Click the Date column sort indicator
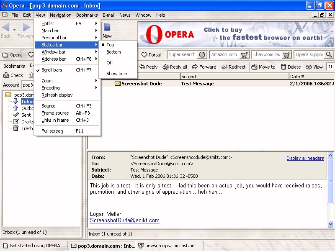 pyautogui.click(x=303, y=77)
